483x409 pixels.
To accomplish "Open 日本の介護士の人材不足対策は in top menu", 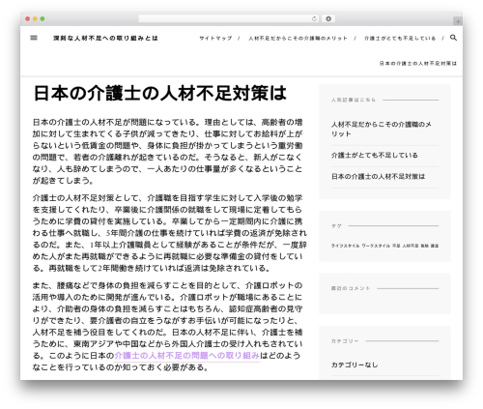I will (x=418, y=63).
